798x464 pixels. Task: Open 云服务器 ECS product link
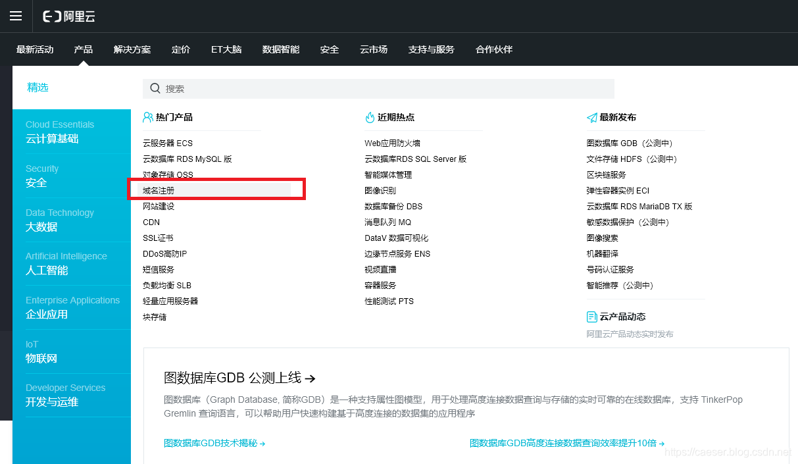point(168,143)
